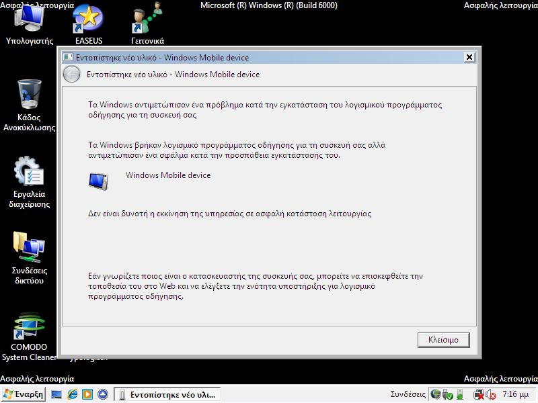The image size is (538, 403).
Task: Click the green device tray icon
Action: (460, 395)
